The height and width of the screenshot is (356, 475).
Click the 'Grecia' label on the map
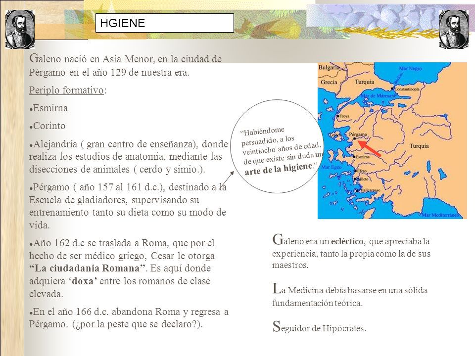(x=329, y=82)
